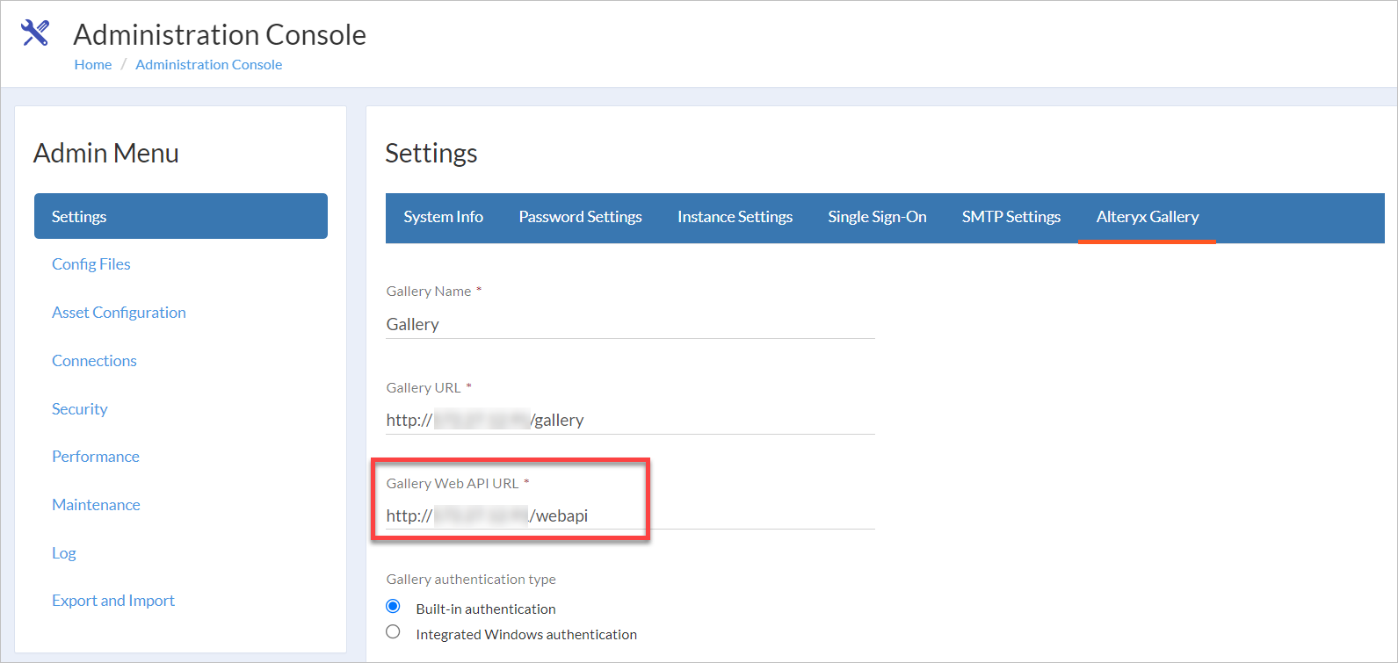Open Export and Import menu item
Image resolution: width=1398 pixels, height=663 pixels.
113,601
